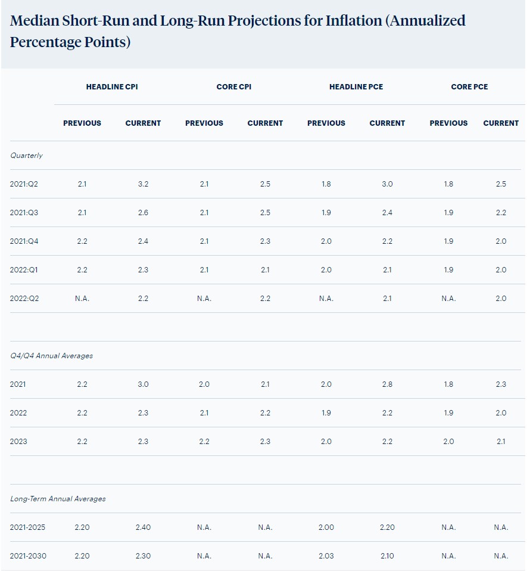Select the 2021:Q3 row label

24,213
